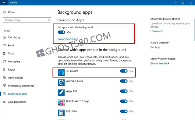This screenshot has width=195, height=120.
Task: Click the Bubble Witch 3 Saga label
Action: click(x=78, y=101)
